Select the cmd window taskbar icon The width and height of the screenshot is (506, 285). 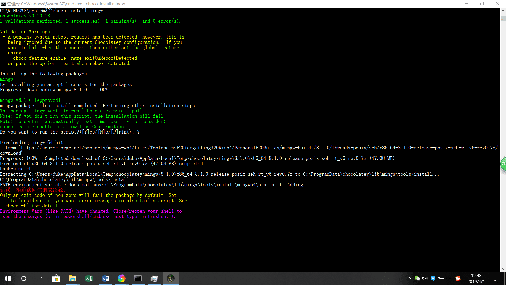(x=138, y=278)
